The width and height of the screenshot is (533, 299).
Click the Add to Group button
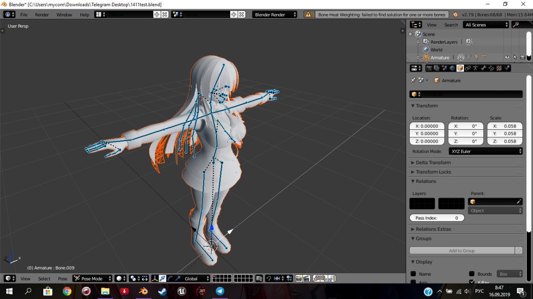[462, 251]
